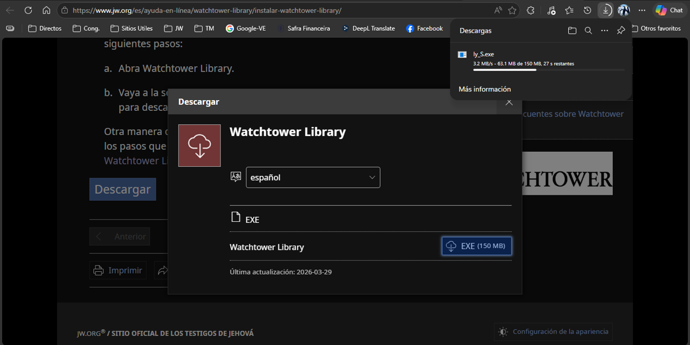This screenshot has width=690, height=345.
Task: Add this page to favorites star
Action: [x=512, y=10]
